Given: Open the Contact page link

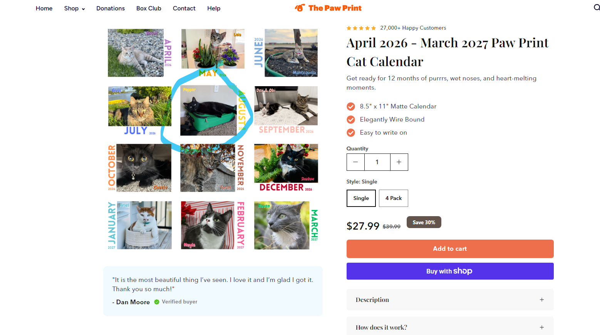Looking at the screenshot, I should pos(184,8).
